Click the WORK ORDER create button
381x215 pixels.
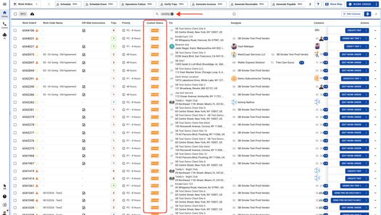tap(361, 4)
